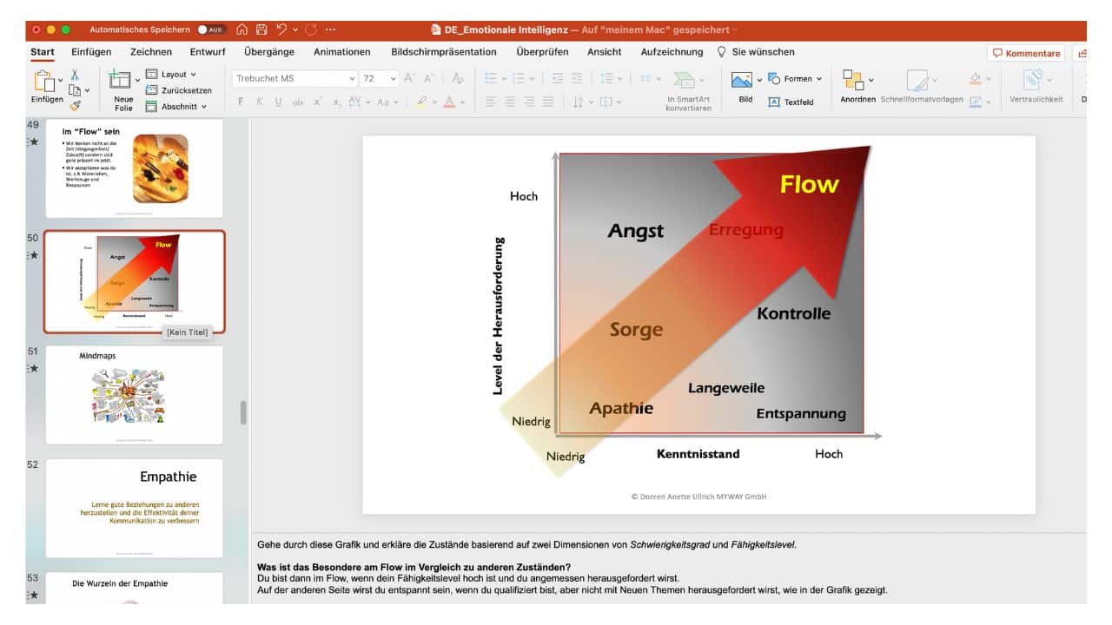
Task: Click the Format Painter brush icon
Action: 75,105
